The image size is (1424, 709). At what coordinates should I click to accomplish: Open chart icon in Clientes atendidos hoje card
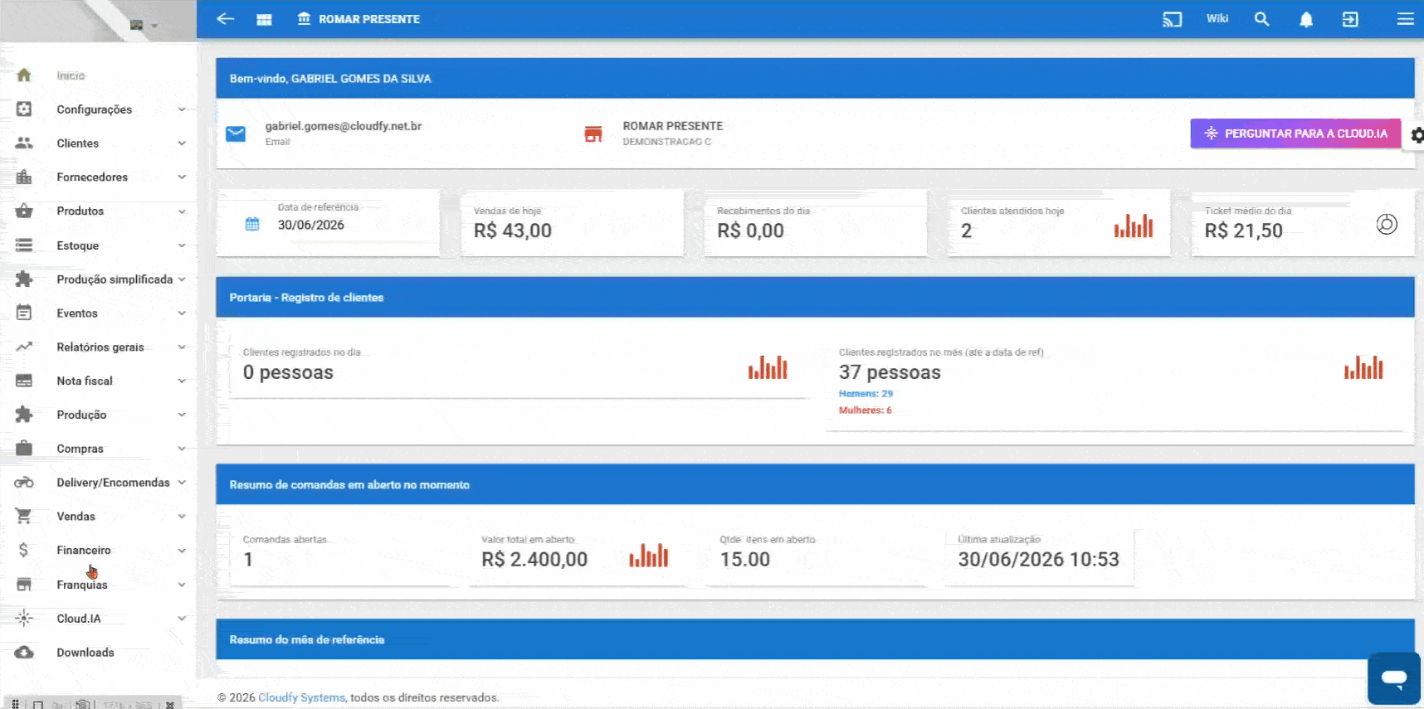point(1134,226)
